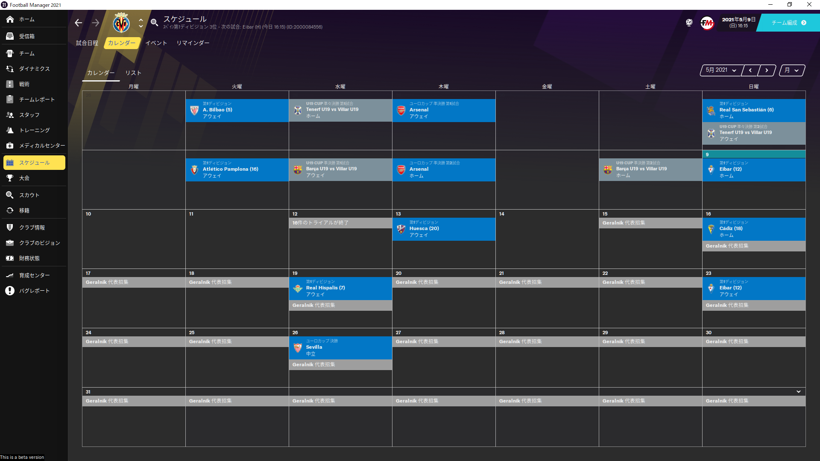Image resolution: width=820 pixels, height=461 pixels.
Task: Open the スケジュール sidebar entry
Action: coord(34,163)
